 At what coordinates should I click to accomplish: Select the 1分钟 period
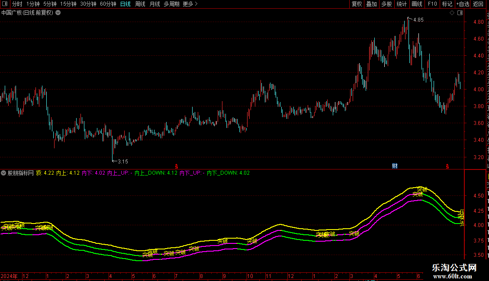pos(33,4)
